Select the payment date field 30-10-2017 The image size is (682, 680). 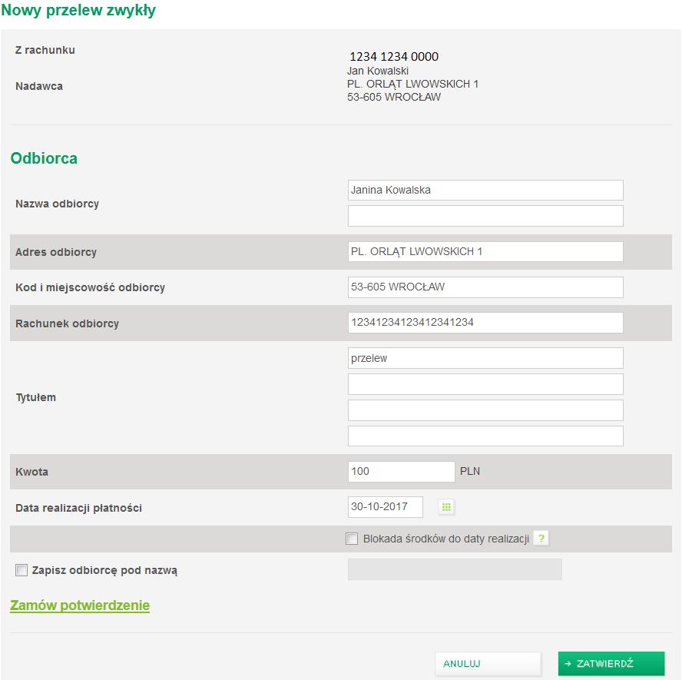click(x=386, y=507)
